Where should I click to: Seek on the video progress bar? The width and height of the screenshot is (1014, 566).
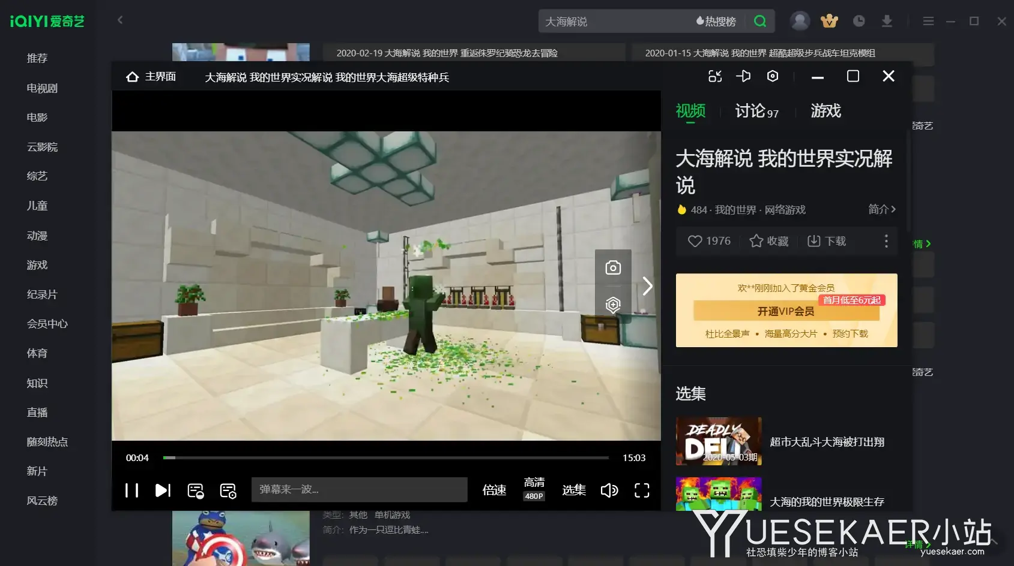pos(385,457)
